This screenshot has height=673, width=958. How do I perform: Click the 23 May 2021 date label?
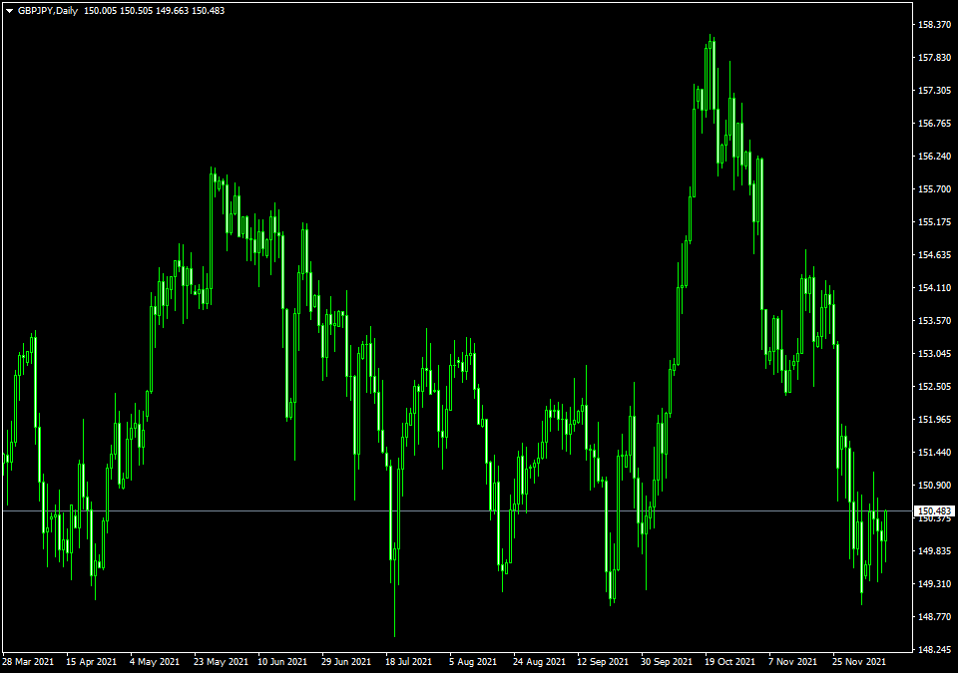(x=222, y=661)
